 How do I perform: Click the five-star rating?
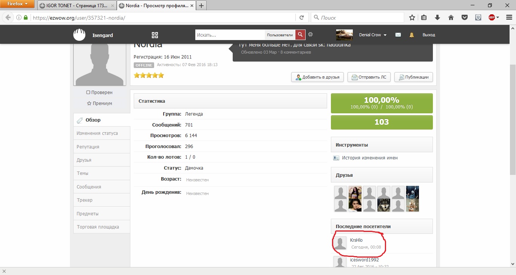(149, 76)
